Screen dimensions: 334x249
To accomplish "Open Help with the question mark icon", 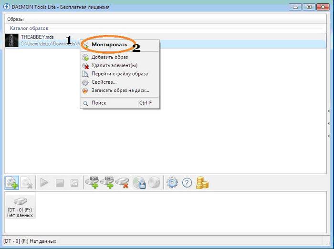I will pos(187,182).
